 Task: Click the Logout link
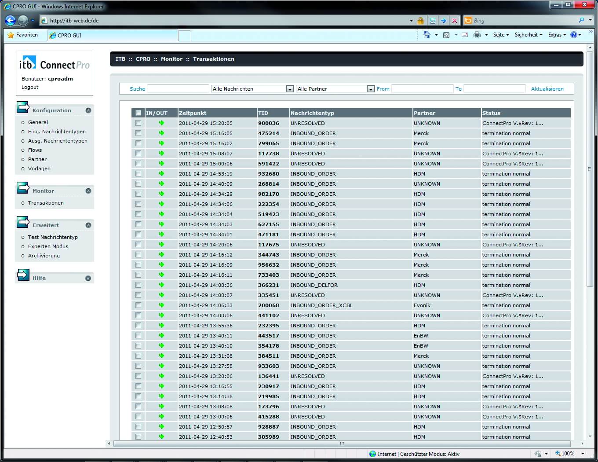point(30,87)
